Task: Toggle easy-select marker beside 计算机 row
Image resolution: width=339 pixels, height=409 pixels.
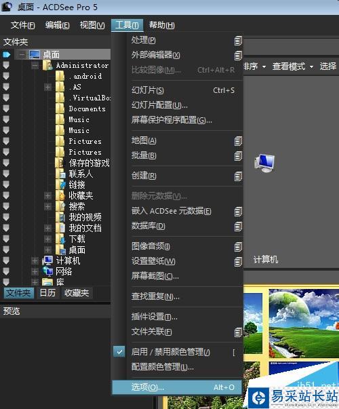Action: [x=6, y=260]
